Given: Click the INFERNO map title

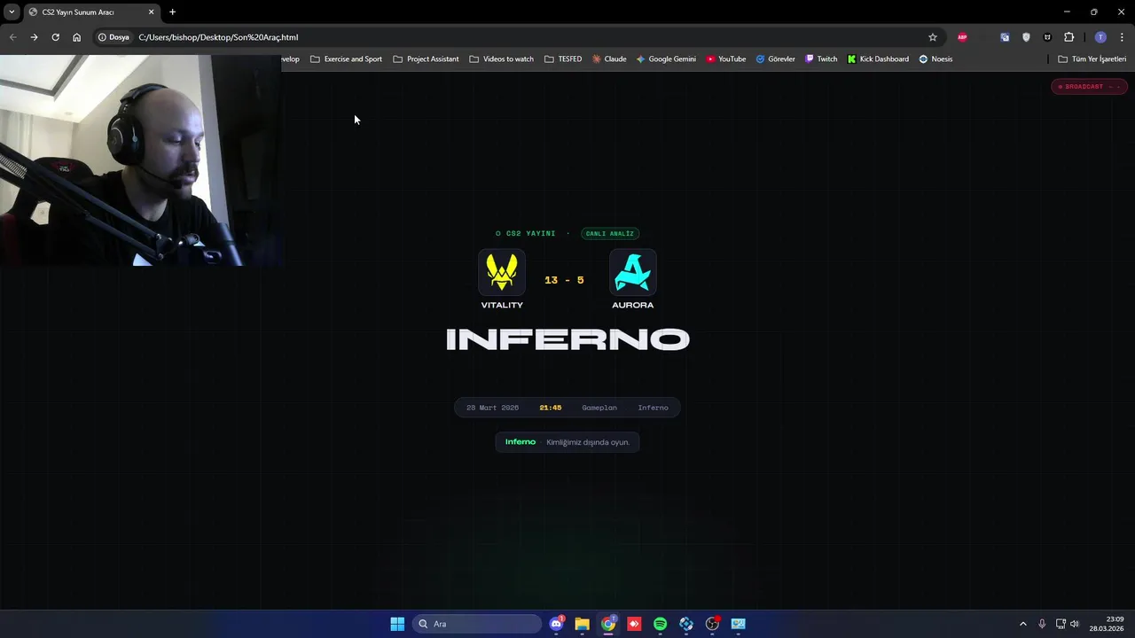Looking at the screenshot, I should [567, 339].
